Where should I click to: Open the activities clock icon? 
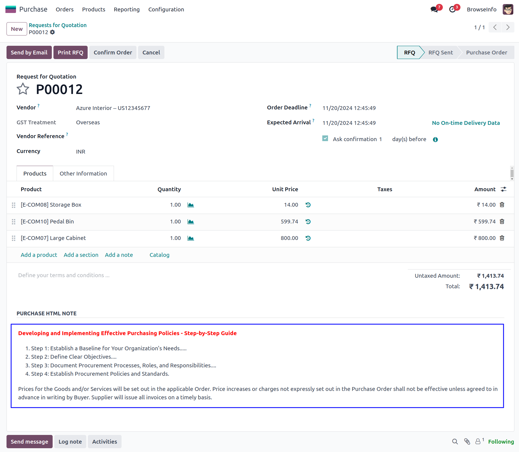(452, 9)
